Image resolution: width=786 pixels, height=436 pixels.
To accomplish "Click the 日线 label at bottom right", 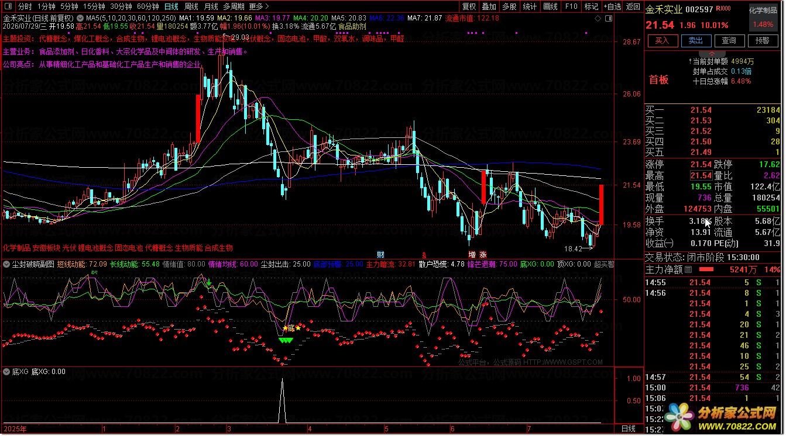I will [628, 429].
